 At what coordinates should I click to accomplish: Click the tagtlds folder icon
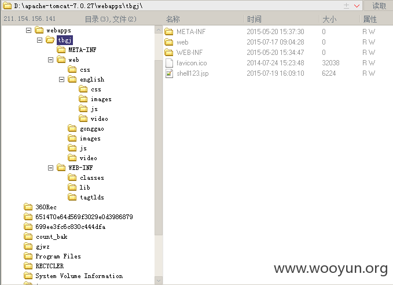[72, 197]
